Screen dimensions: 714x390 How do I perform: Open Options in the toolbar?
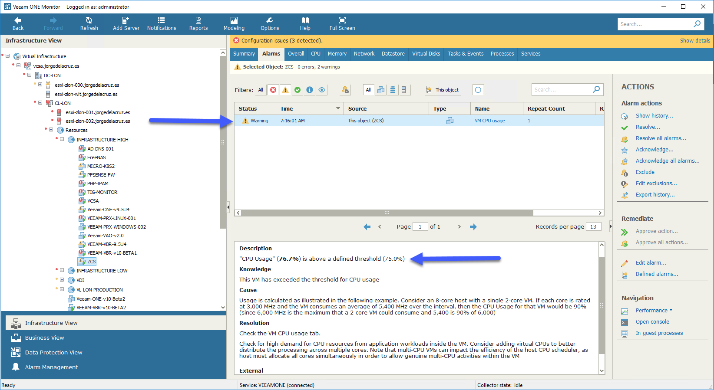(x=270, y=24)
